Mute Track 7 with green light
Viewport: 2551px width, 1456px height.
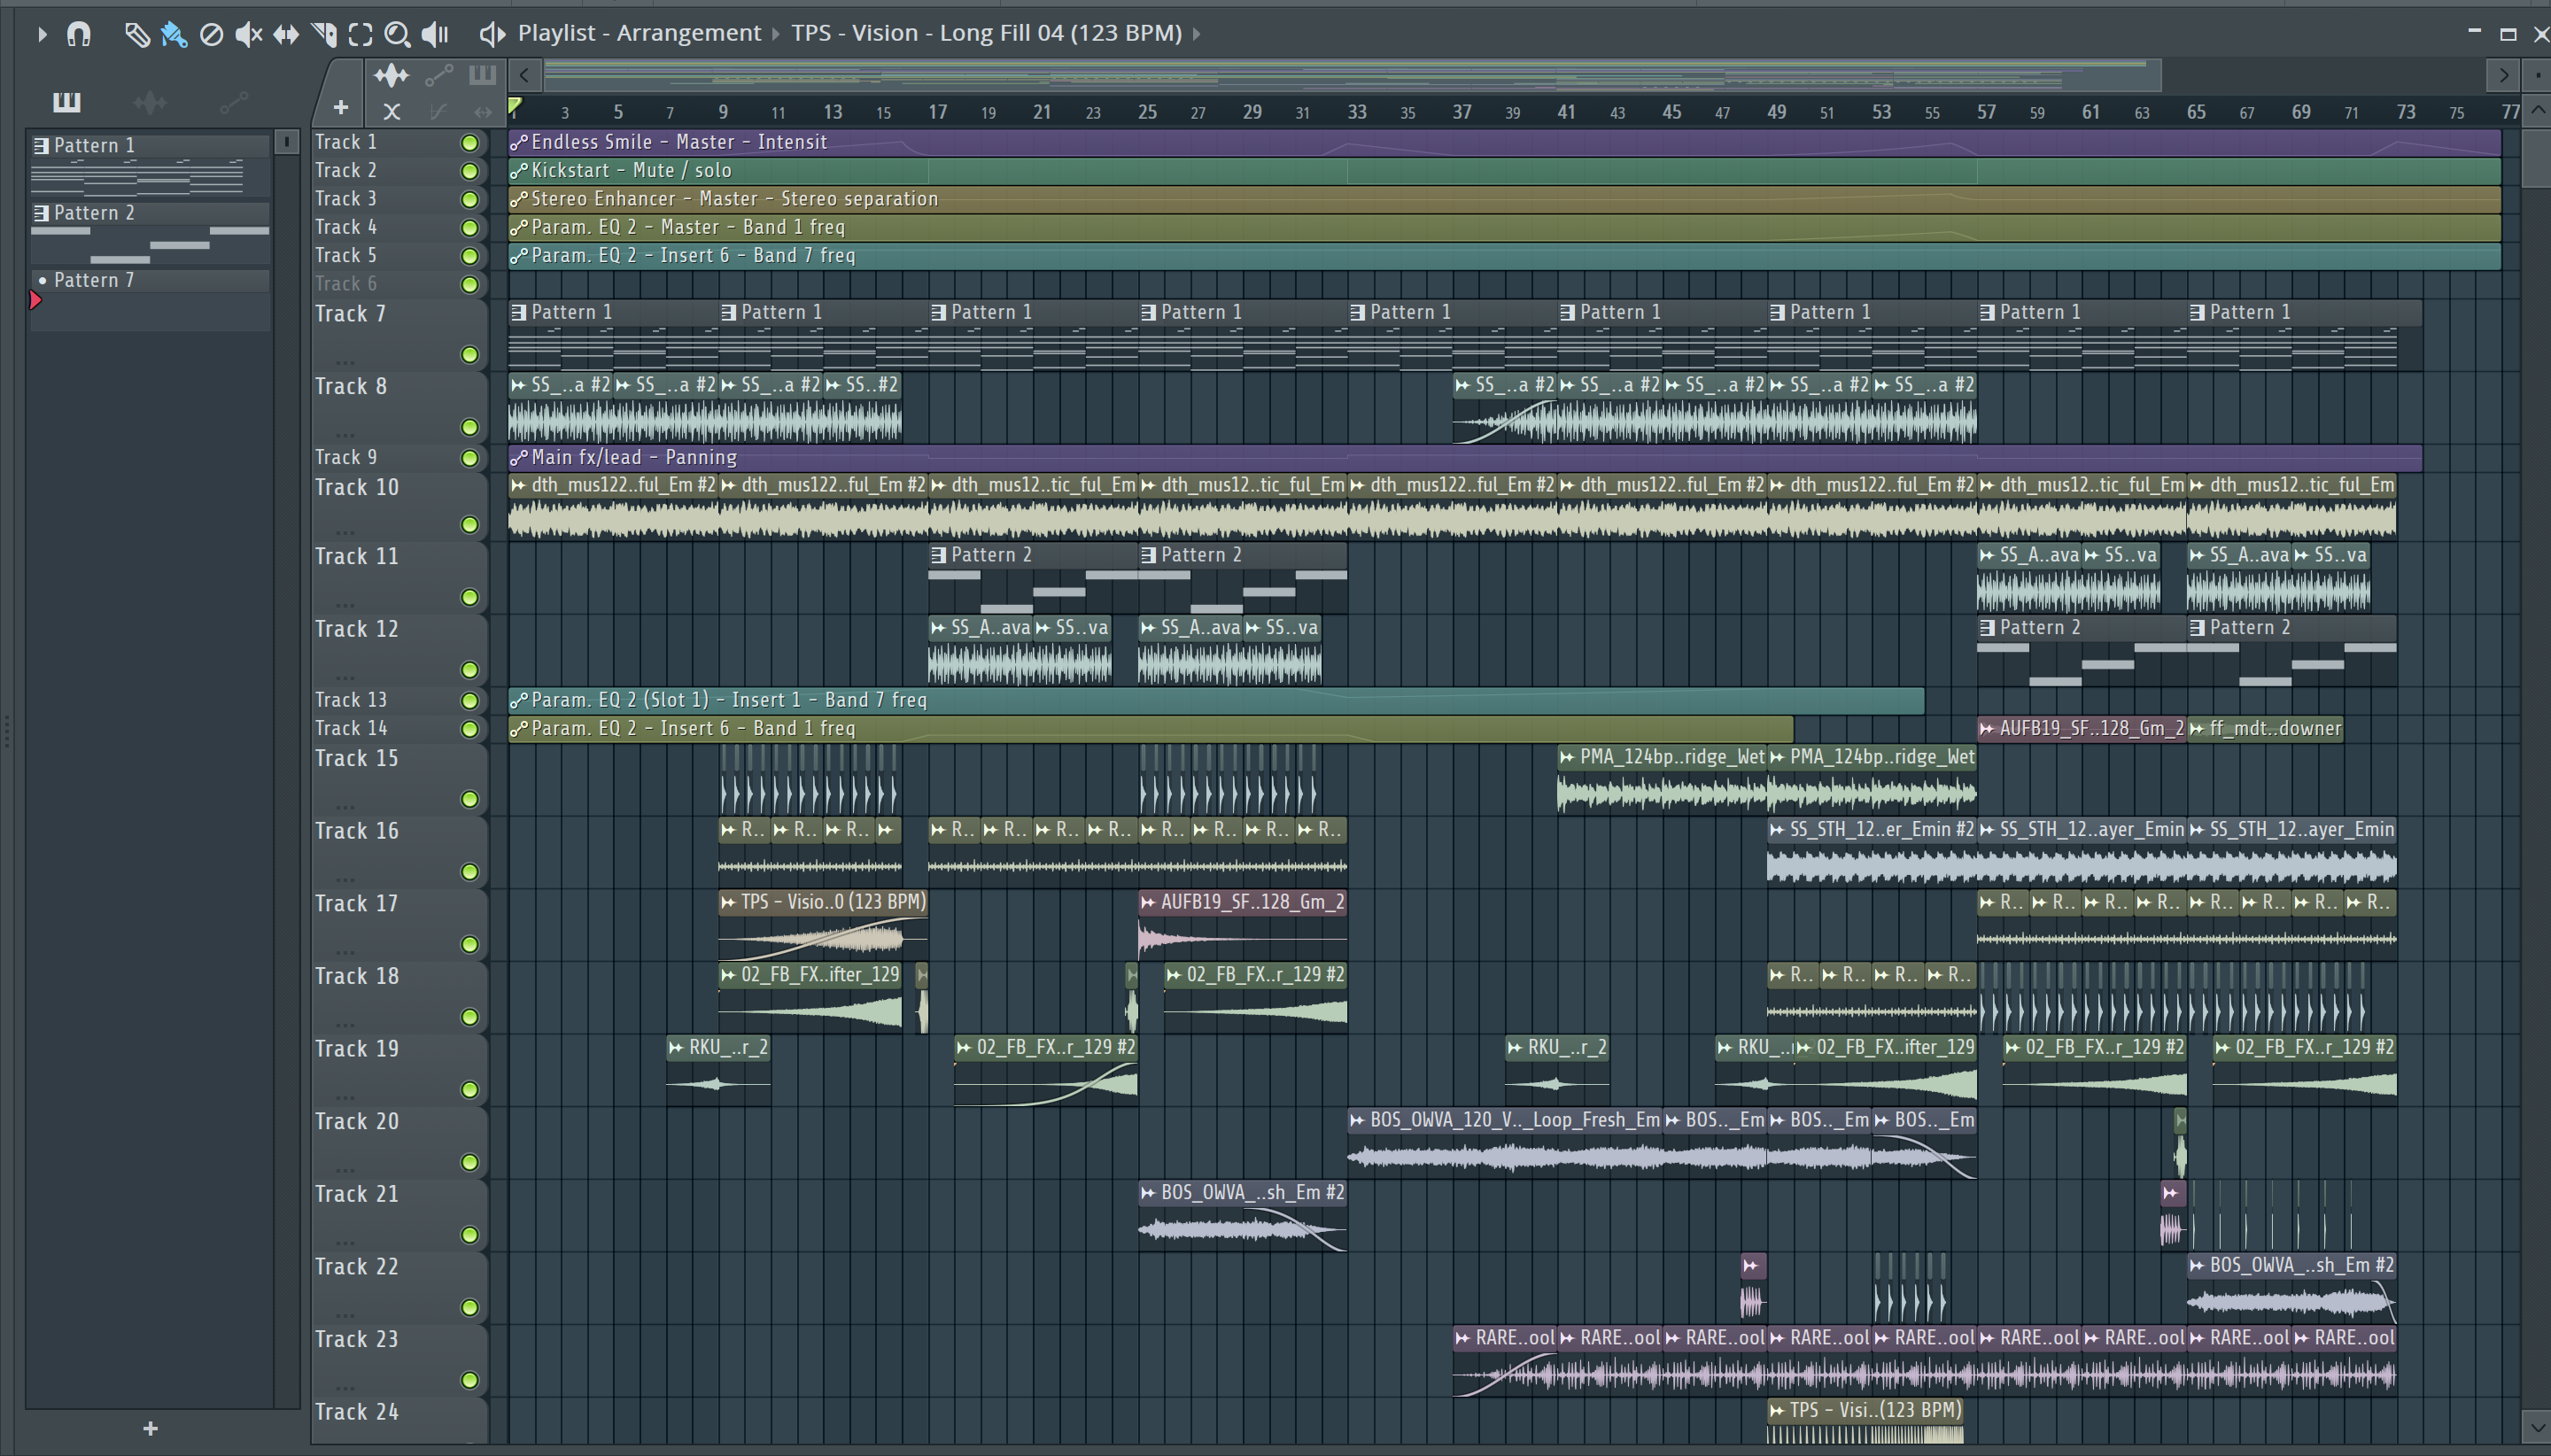469,355
